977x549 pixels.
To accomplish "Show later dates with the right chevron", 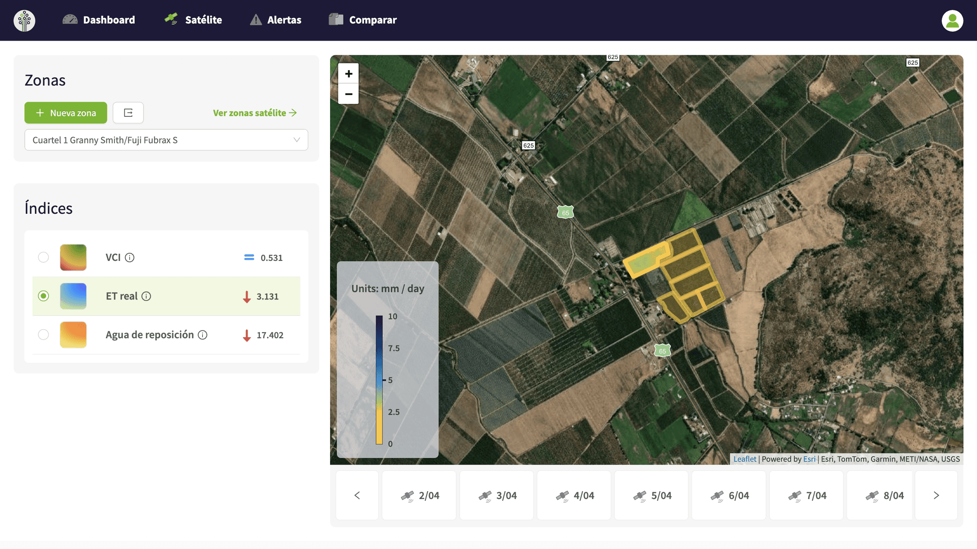I will pos(936,496).
